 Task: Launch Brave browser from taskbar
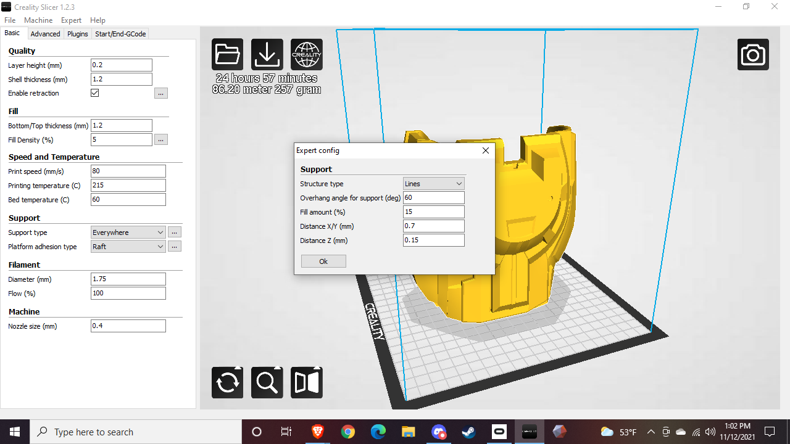(318, 432)
